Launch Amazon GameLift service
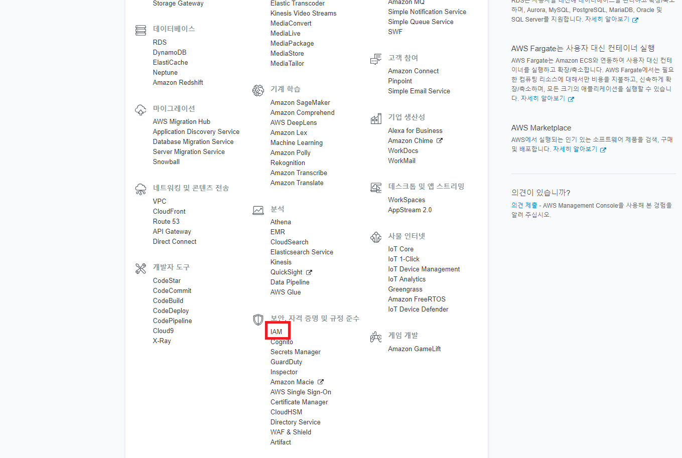The height and width of the screenshot is (458, 682). (414, 349)
